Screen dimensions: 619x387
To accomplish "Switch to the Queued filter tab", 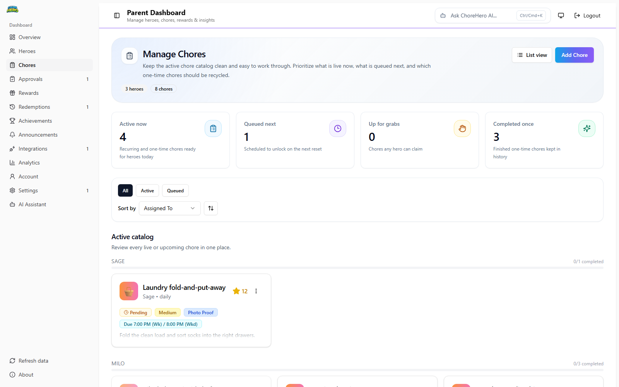I will [175, 190].
